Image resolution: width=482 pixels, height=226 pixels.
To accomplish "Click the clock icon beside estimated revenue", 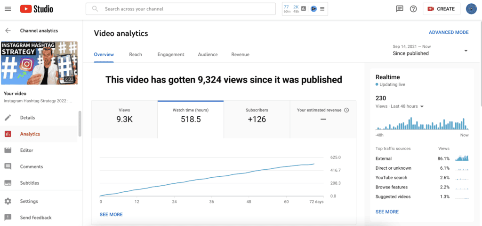I will tap(346, 110).
